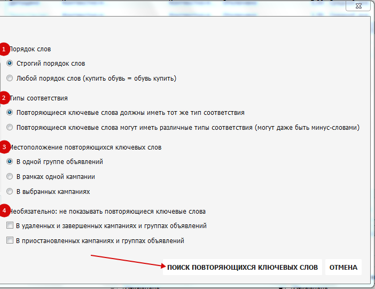Click 'Местоположение повторяющихся ключевых слов' heading
The height and width of the screenshot is (289, 375).
(x=85, y=147)
